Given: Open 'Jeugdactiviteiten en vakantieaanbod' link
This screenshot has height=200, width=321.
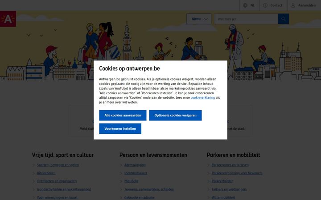Looking at the screenshot, I should pos(64,189).
